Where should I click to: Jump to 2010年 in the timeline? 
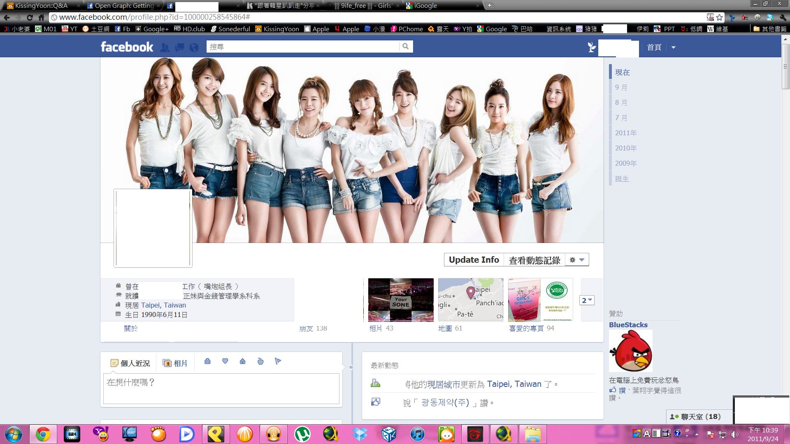point(626,148)
